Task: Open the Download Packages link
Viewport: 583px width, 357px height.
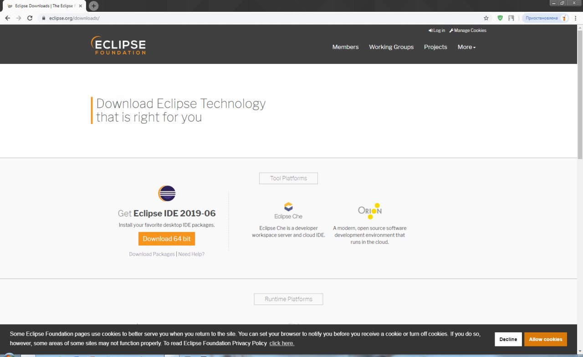Action: point(152,254)
